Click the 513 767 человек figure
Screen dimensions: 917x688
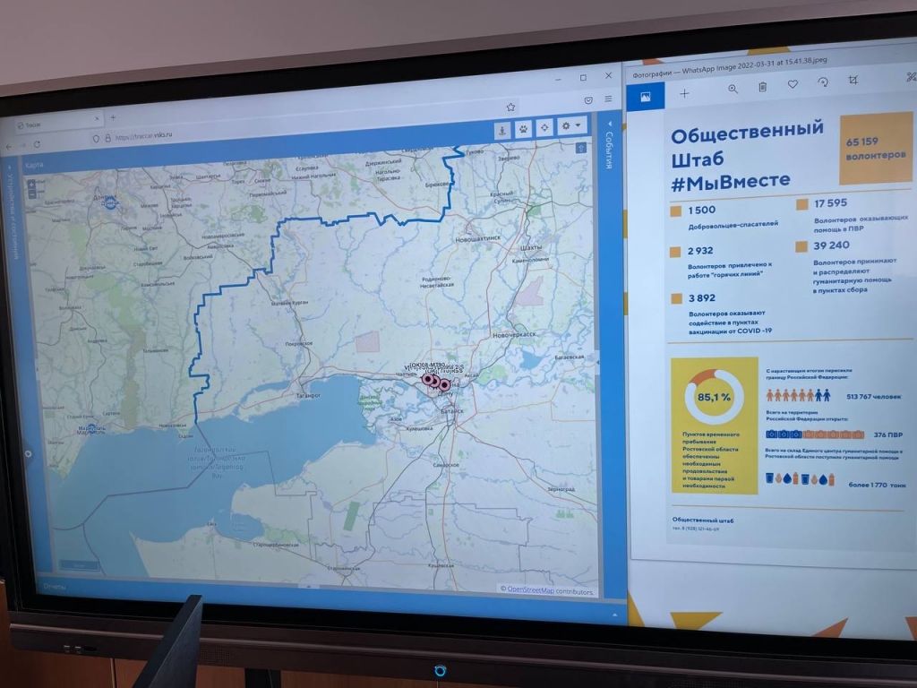[874, 397]
